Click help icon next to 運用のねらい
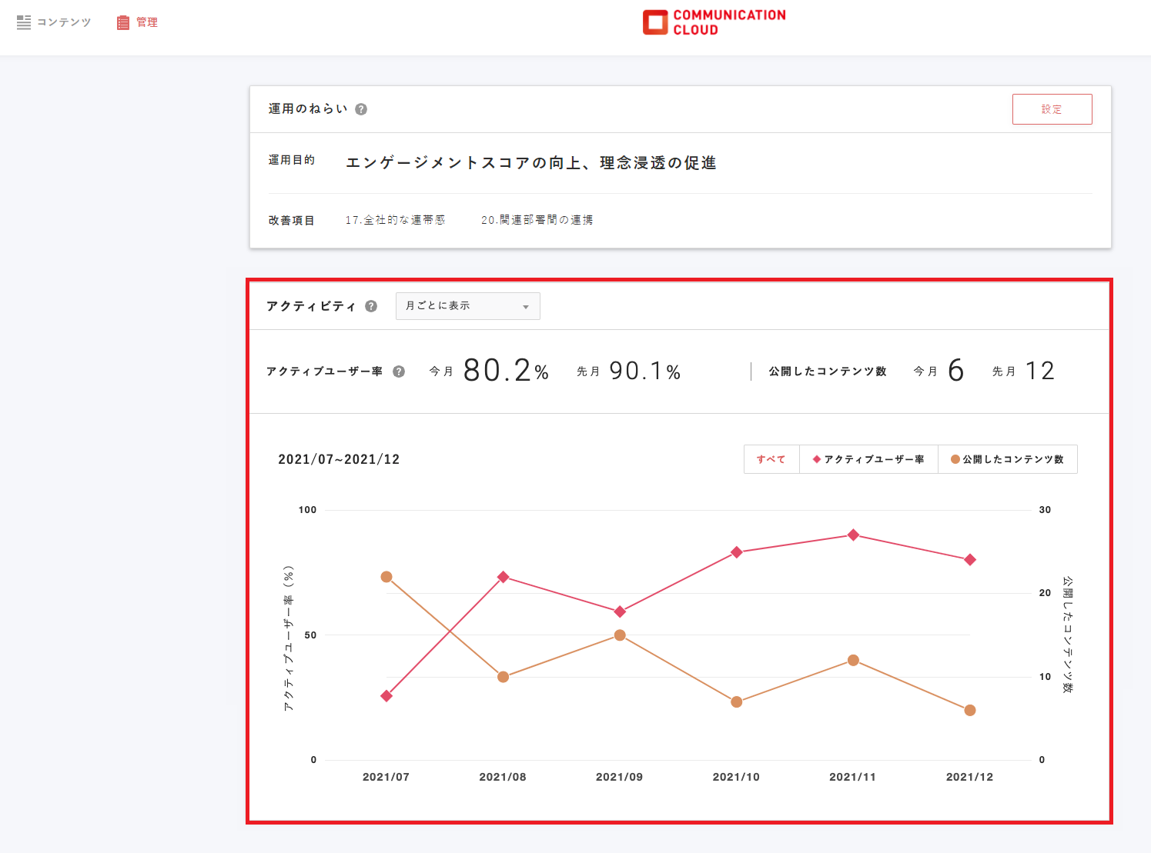 point(361,109)
